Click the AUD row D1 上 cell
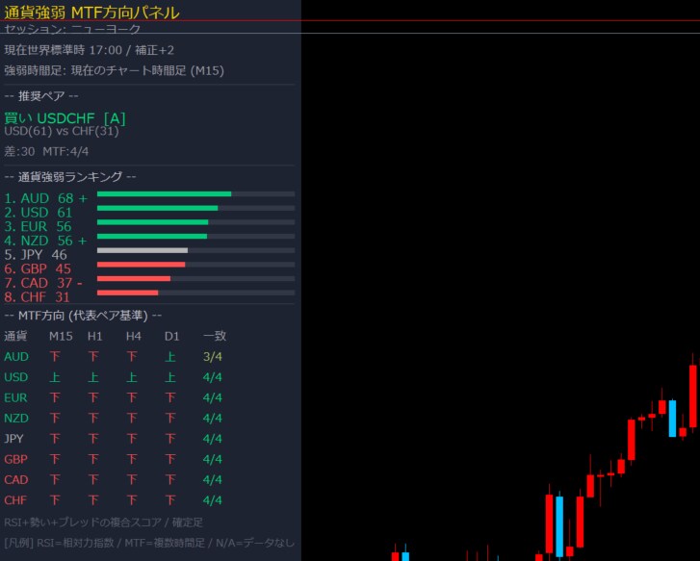The width and height of the screenshot is (700, 561). tap(170, 357)
